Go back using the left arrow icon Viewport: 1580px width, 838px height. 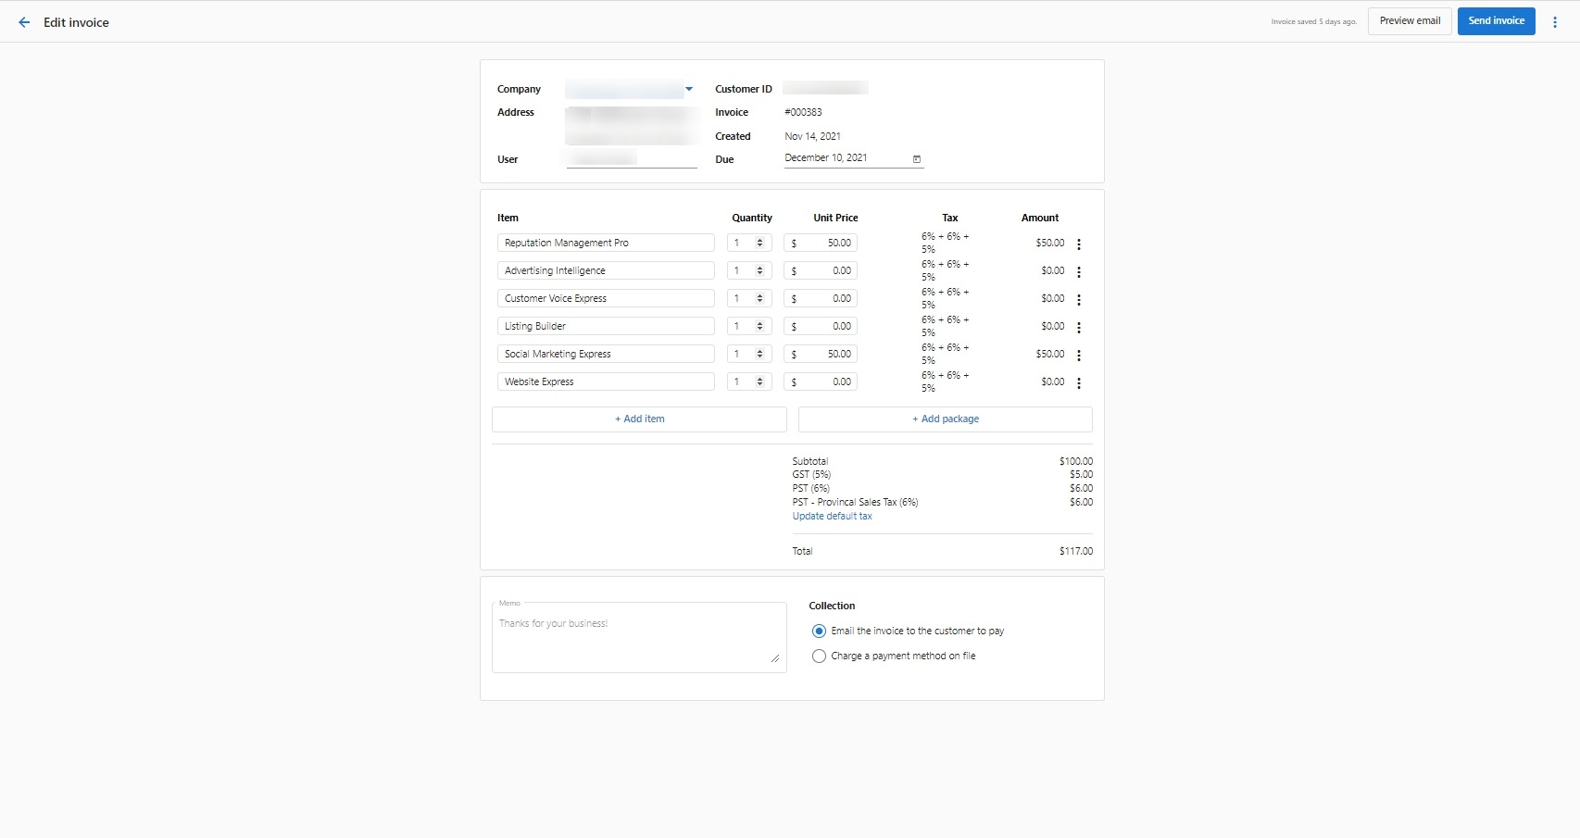coord(24,22)
